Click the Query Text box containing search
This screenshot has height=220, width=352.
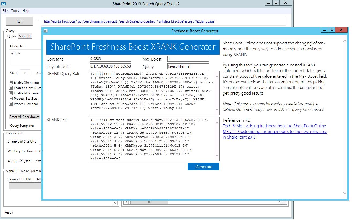click(x=25, y=57)
